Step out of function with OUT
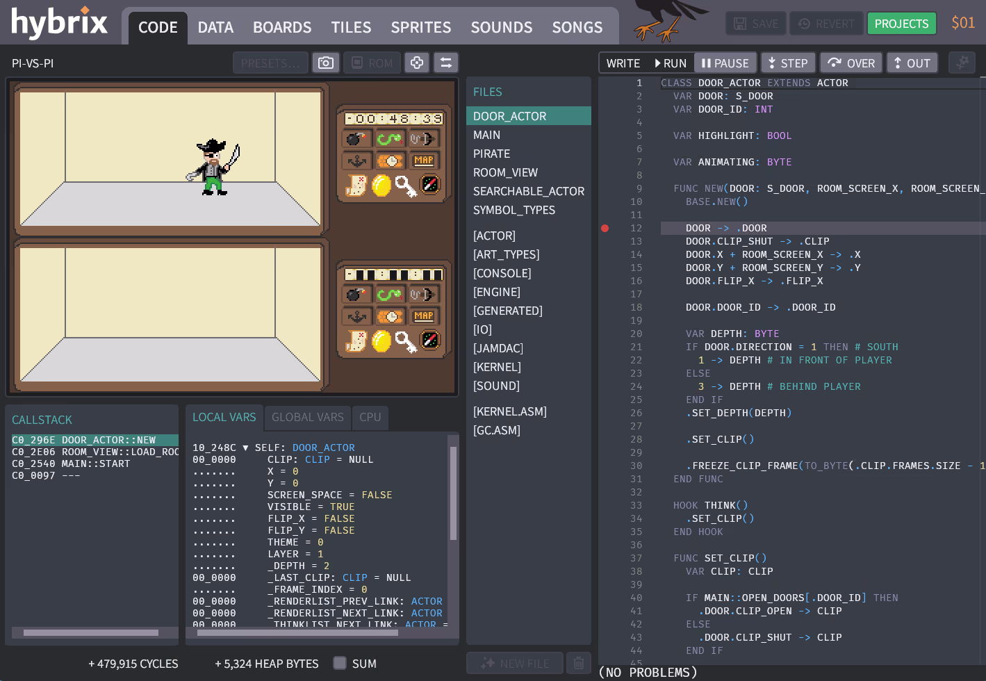Screen dimensions: 986x681 point(912,63)
